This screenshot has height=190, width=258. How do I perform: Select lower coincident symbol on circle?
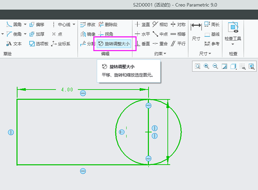(148, 159)
